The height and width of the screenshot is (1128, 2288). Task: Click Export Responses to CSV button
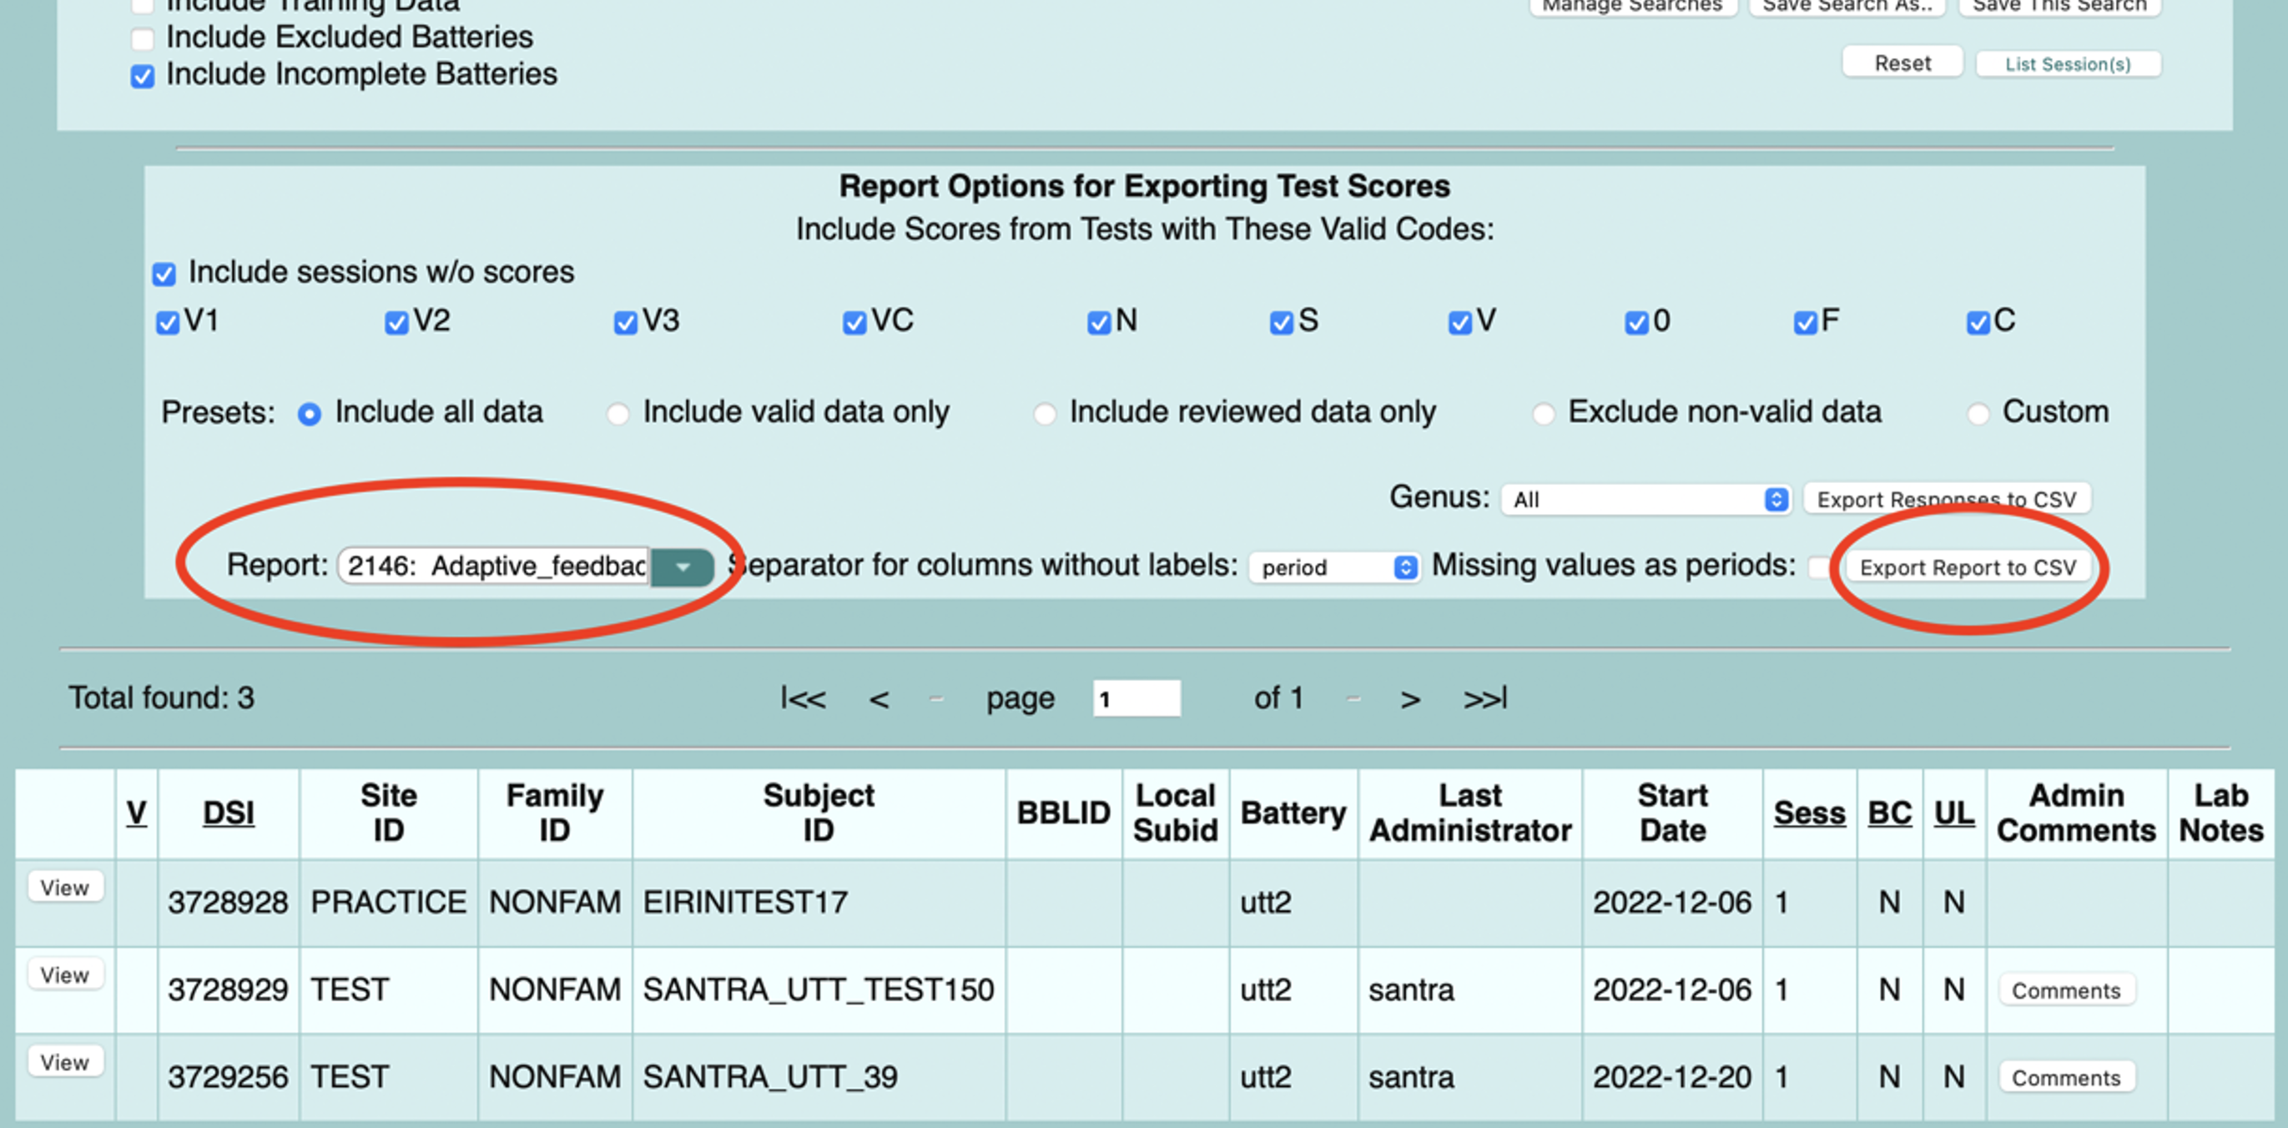pos(1946,499)
